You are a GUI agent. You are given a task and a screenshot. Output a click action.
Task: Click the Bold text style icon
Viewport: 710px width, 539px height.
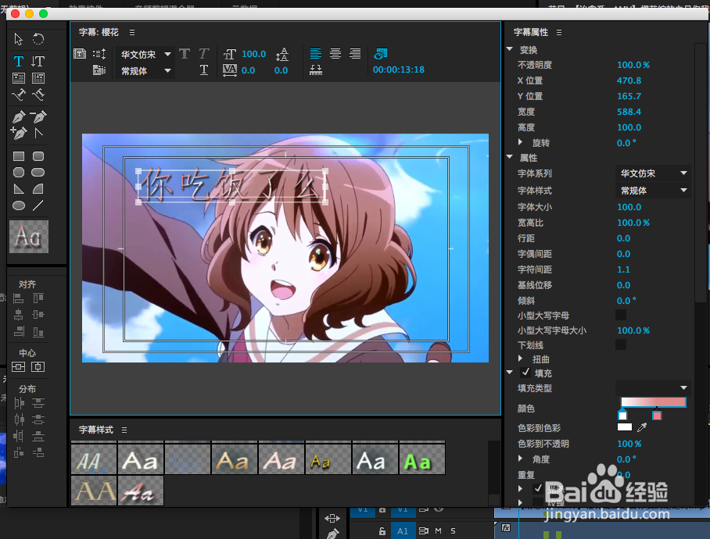(x=185, y=54)
